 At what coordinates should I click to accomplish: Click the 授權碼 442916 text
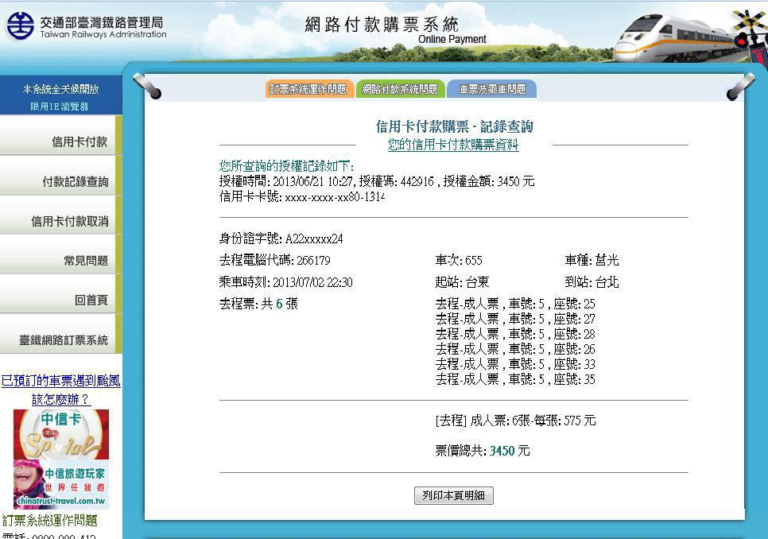pos(396,181)
